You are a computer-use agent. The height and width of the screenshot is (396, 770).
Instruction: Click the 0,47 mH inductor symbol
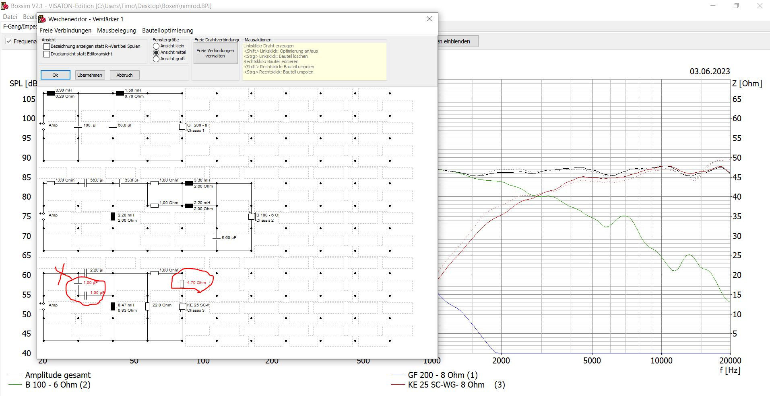tap(113, 306)
